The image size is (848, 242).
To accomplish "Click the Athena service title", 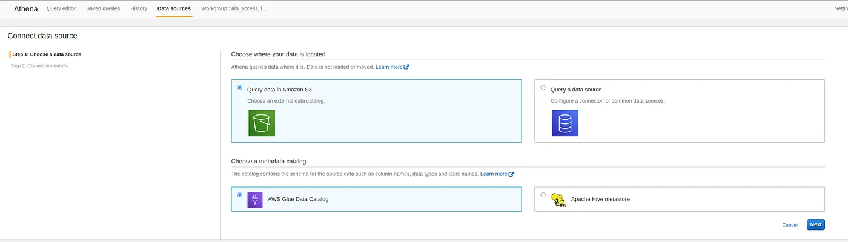I will click(x=26, y=9).
